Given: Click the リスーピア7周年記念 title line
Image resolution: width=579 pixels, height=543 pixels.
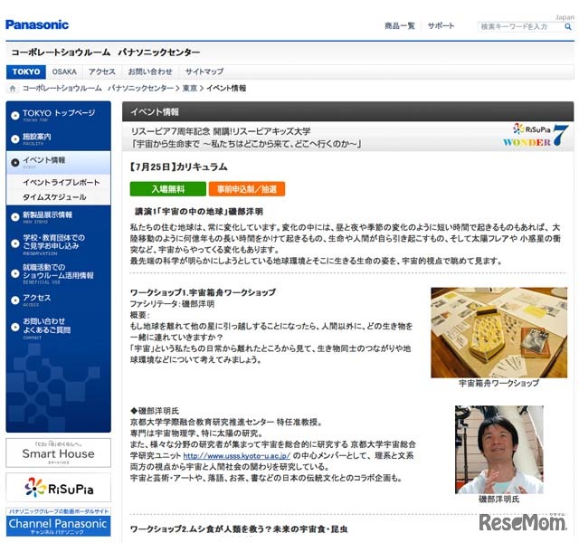Looking at the screenshot, I should [x=221, y=131].
